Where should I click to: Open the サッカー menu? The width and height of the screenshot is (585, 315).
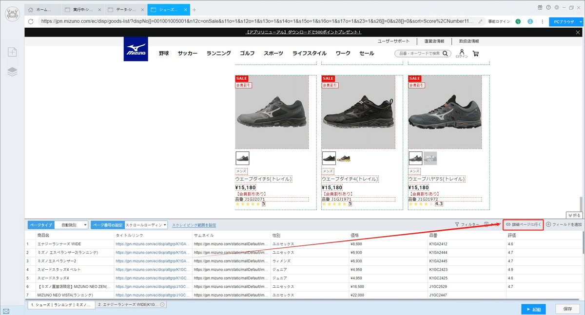pos(188,53)
